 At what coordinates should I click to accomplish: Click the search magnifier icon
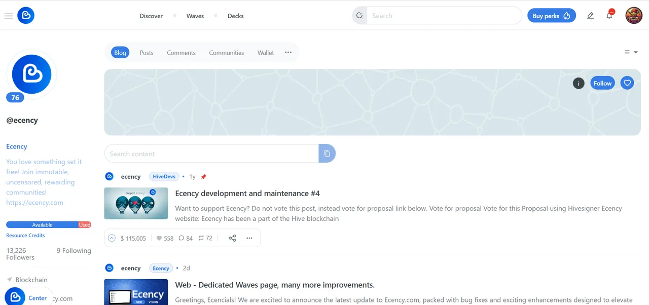pos(359,16)
